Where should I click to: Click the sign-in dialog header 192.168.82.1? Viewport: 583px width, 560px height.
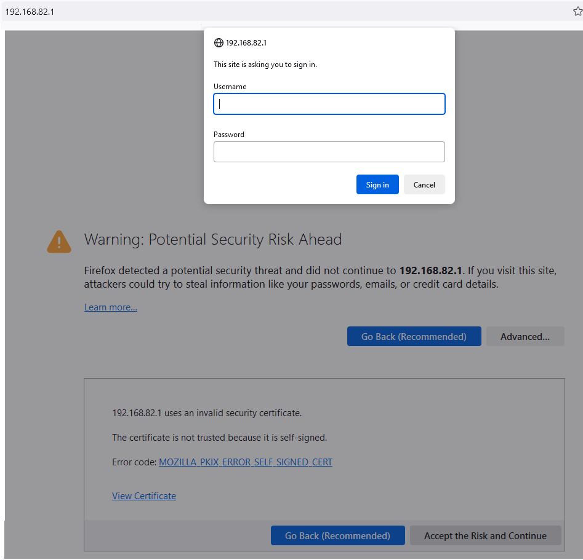click(246, 42)
